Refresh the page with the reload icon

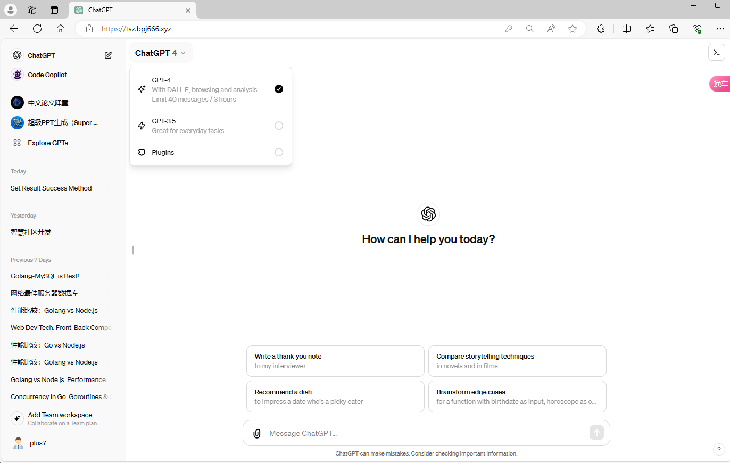[x=37, y=29]
